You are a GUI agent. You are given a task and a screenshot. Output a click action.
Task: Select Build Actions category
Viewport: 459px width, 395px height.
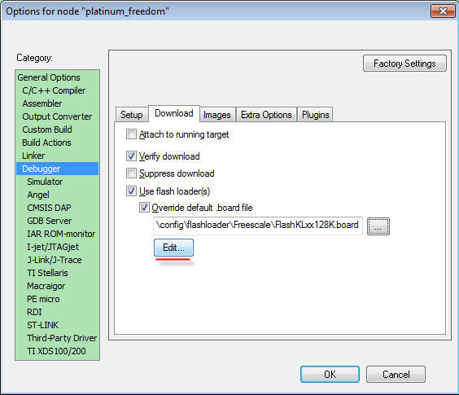point(47,143)
